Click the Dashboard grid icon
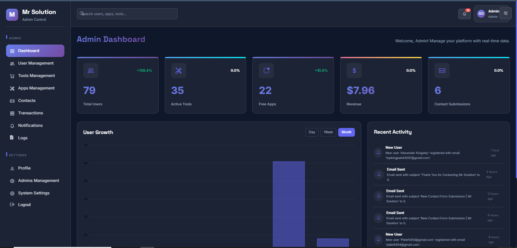This screenshot has height=248, width=517. [12, 51]
